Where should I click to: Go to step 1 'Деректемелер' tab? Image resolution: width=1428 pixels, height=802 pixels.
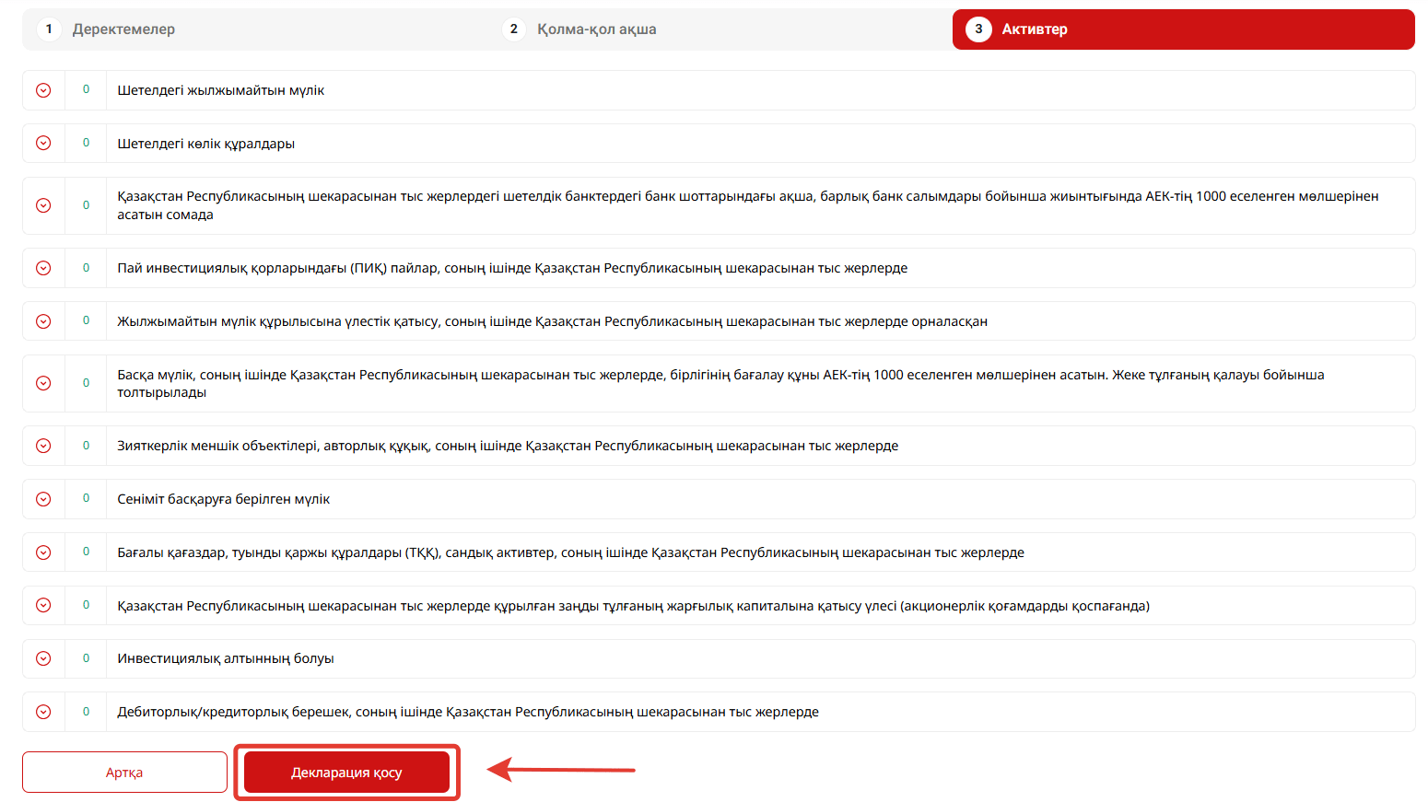123,29
